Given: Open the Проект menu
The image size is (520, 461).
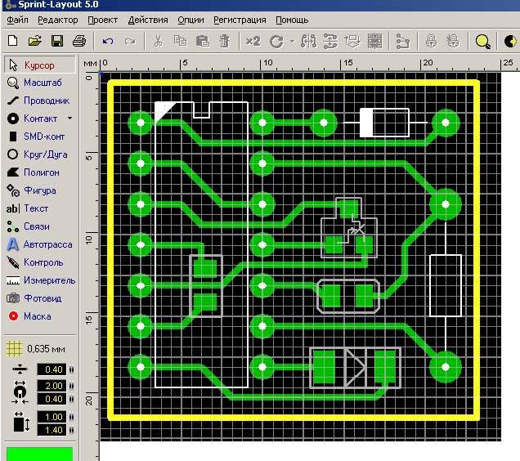Looking at the screenshot, I should (102, 19).
